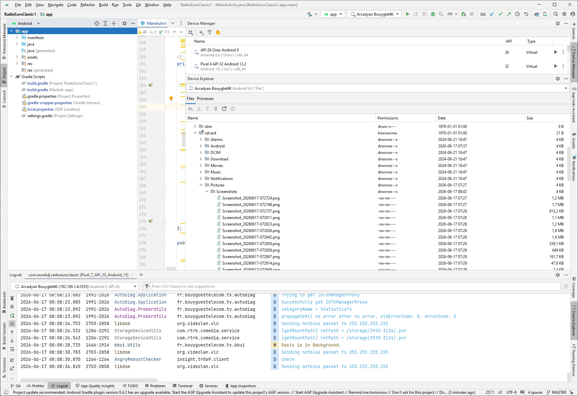Viewport: 578px width, 396px height.
Task: Open logcat device selector dropdown
Action: [x=75, y=286]
